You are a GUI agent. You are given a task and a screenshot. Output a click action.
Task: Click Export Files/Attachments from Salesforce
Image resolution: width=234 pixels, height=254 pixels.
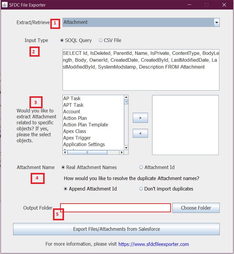pyautogui.click(x=116, y=229)
